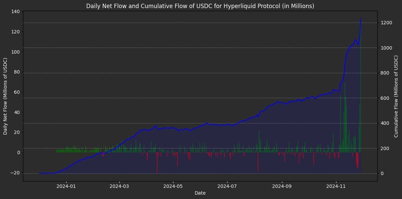Click the 0 tick on the Cumulative Flow axis

[381, 173]
